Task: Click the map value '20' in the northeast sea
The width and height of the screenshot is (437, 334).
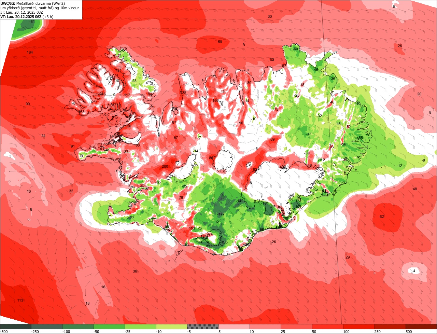Action: pos(419,94)
